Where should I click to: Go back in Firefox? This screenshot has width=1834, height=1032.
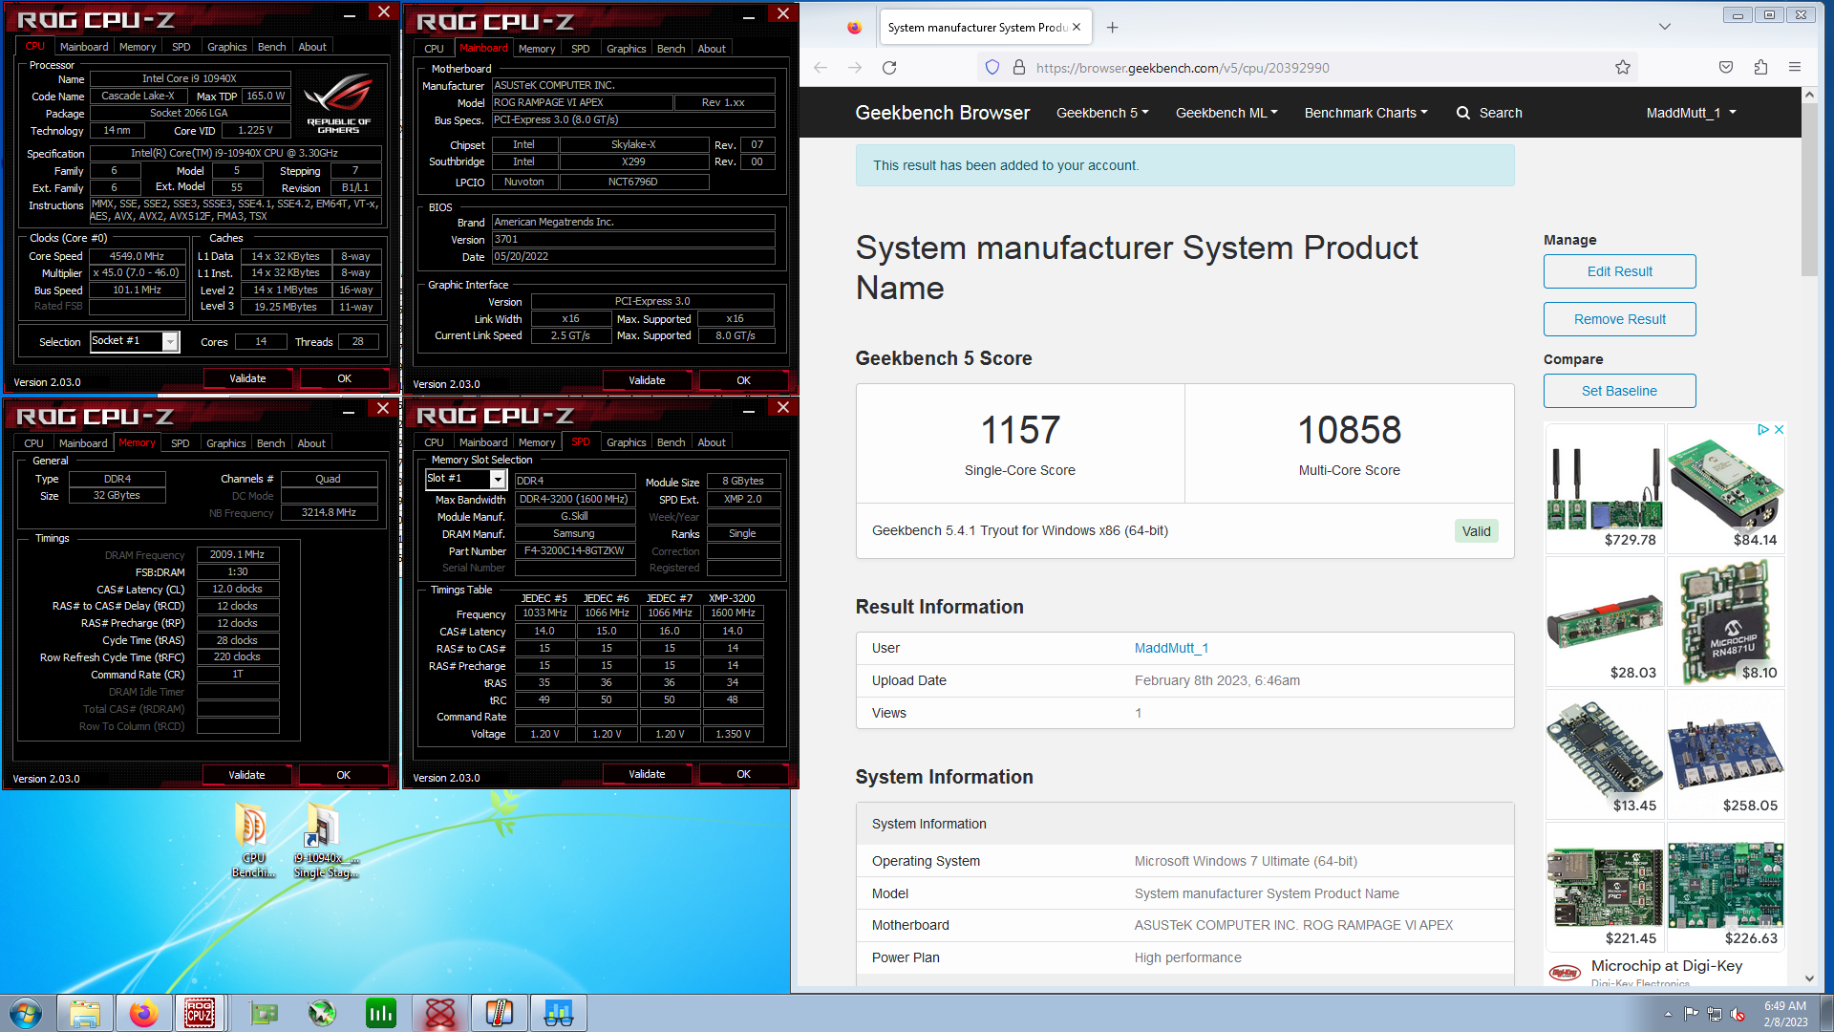pyautogui.click(x=821, y=68)
